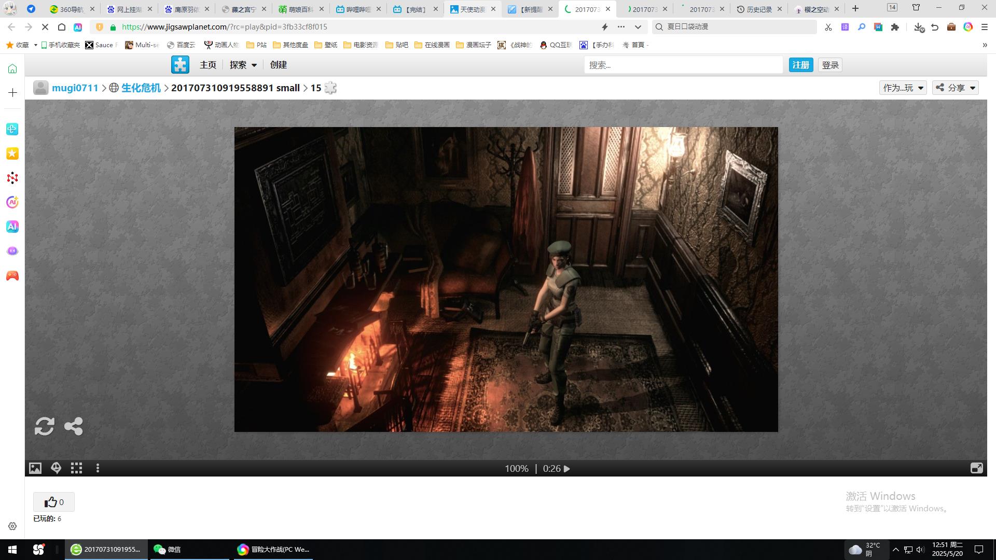Show the puzzle image preview icon
The width and height of the screenshot is (996, 560).
(x=35, y=468)
